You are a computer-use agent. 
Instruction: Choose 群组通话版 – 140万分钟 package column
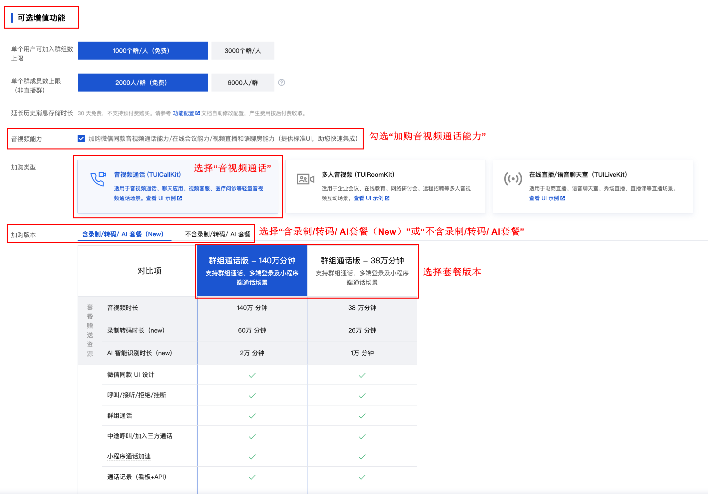(x=252, y=271)
